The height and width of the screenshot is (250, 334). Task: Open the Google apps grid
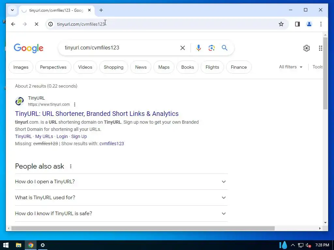coord(321,48)
